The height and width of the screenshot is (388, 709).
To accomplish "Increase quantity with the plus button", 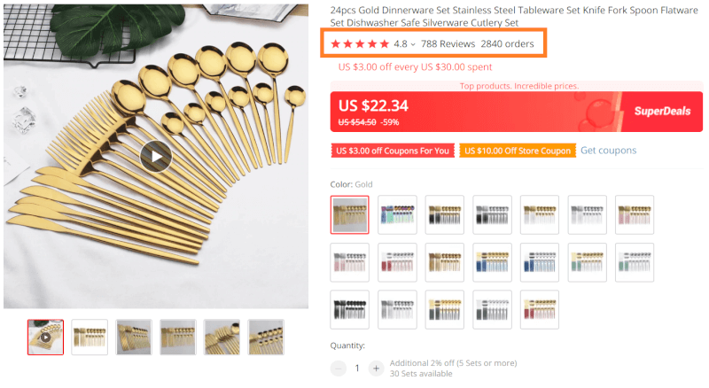I will [x=376, y=369].
